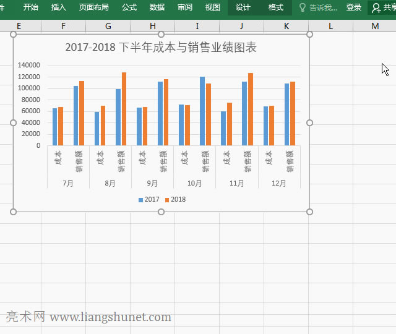
Task: Open the 审阅 tab
Action: coord(184,7)
